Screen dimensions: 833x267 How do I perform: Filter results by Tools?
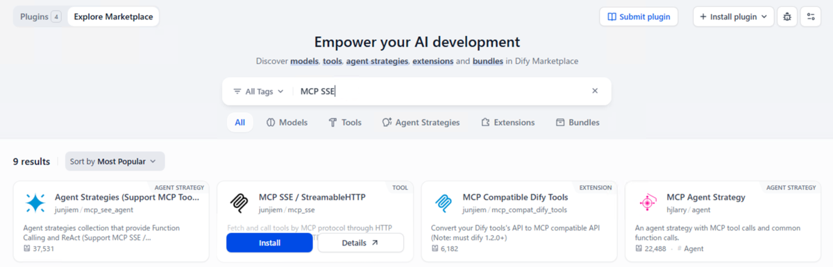pos(345,122)
